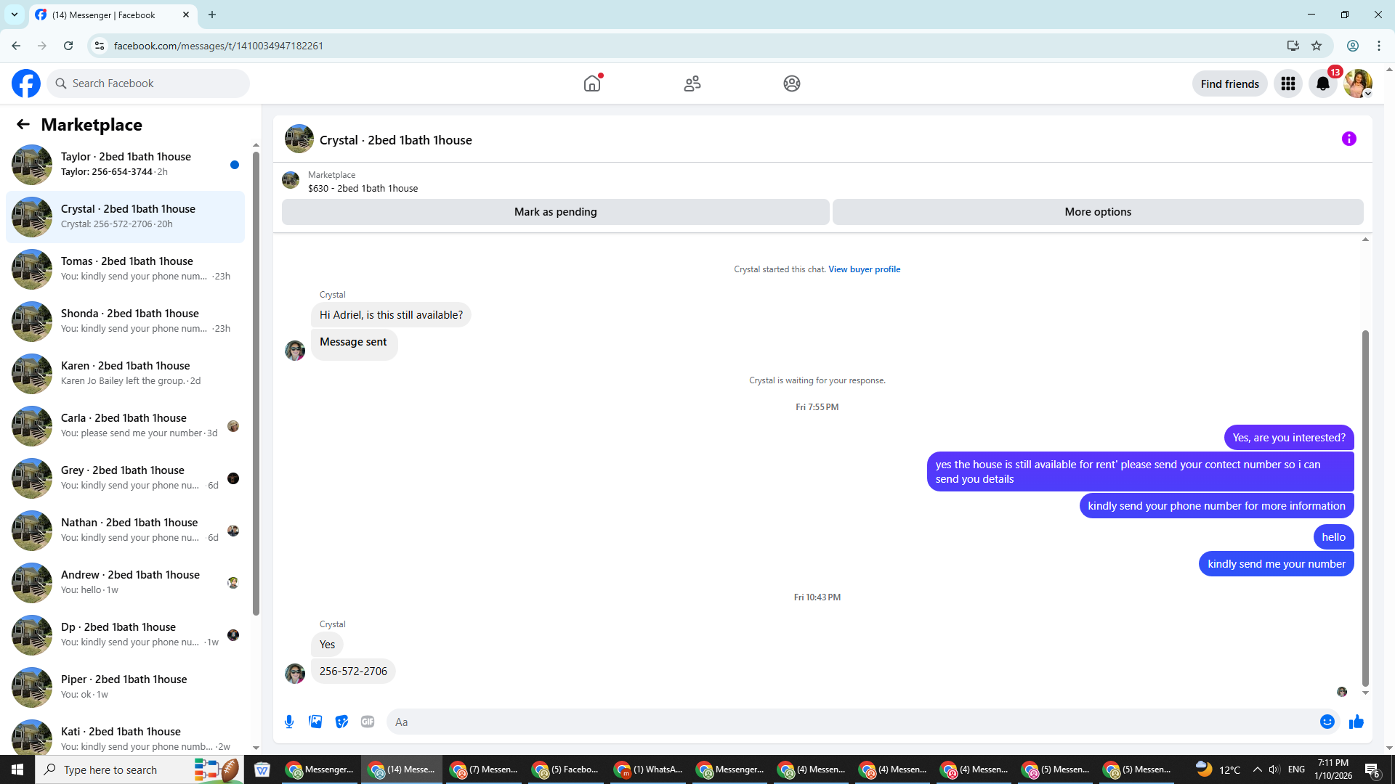Open the View buyer profile link
The height and width of the screenshot is (784, 1395).
(x=864, y=269)
